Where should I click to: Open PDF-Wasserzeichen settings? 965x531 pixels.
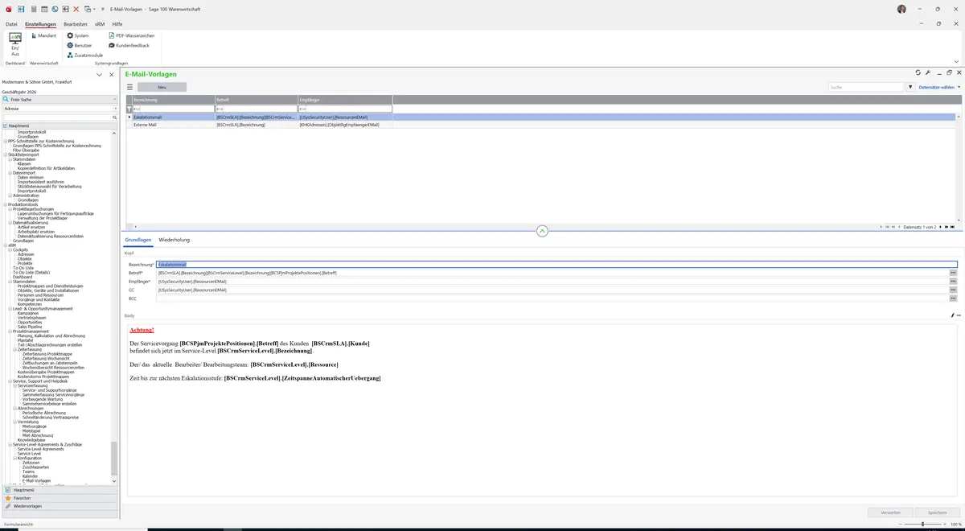click(x=131, y=35)
